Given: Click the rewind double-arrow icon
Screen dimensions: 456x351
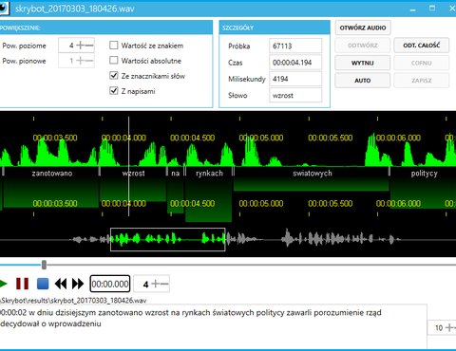Looking at the screenshot, I should [x=61, y=284].
